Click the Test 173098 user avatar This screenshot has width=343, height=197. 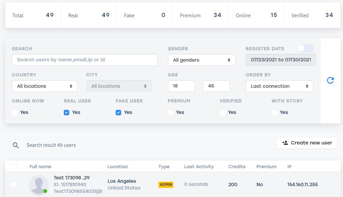38,184
